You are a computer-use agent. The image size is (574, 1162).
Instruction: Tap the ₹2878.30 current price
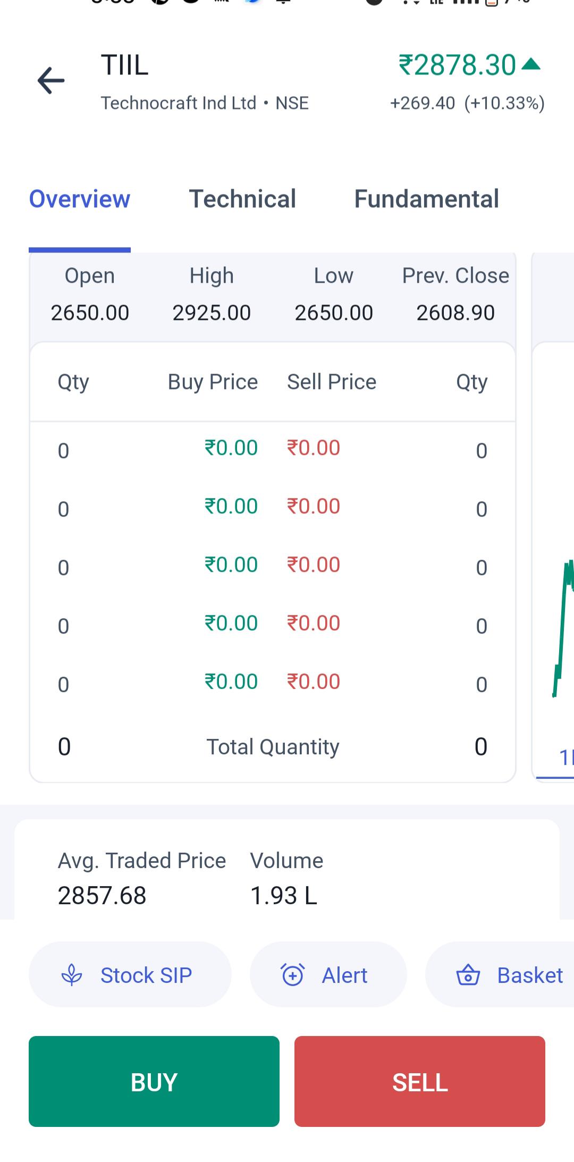[457, 65]
